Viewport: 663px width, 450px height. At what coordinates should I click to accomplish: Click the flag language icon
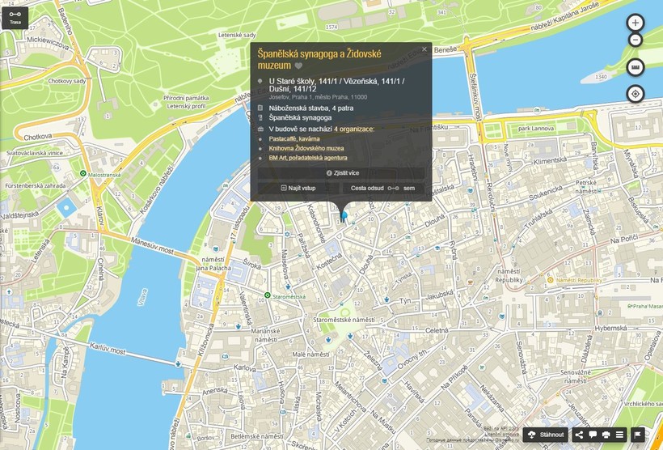click(638, 435)
